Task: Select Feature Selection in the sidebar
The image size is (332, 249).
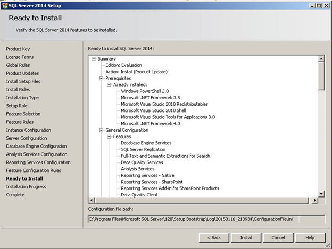Action: coord(23,114)
